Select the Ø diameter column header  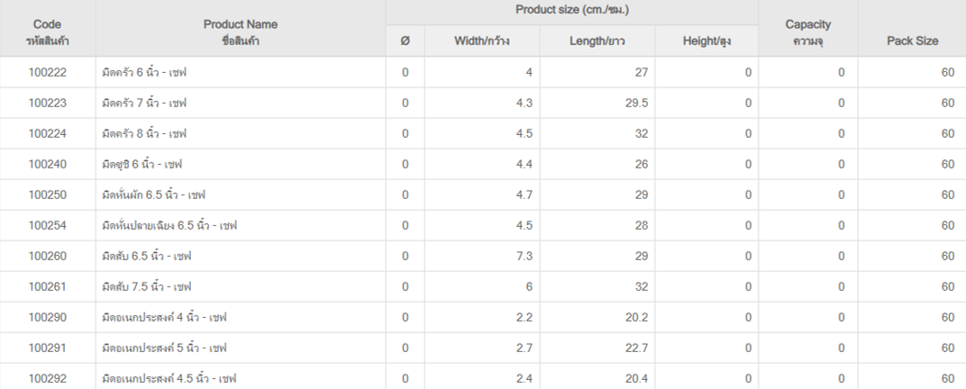405,41
